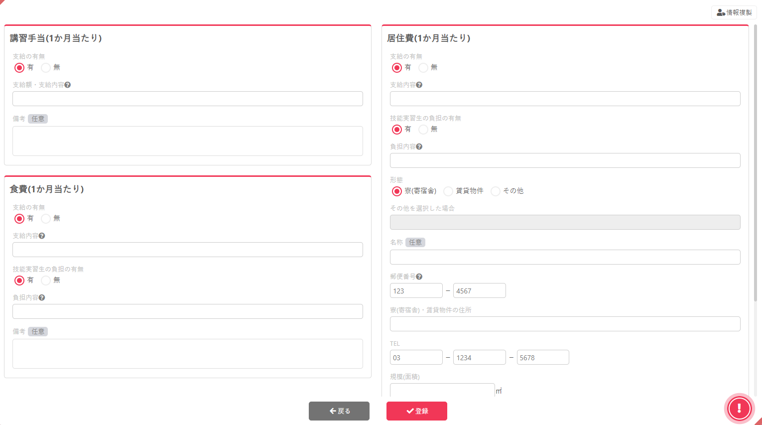Viewport: 762px width, 425px height.
Task: Select 無 for 居住費 支給の有無
Action: tap(424, 68)
